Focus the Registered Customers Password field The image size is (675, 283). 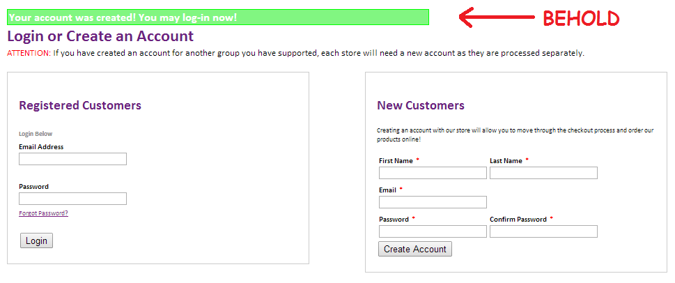point(72,199)
